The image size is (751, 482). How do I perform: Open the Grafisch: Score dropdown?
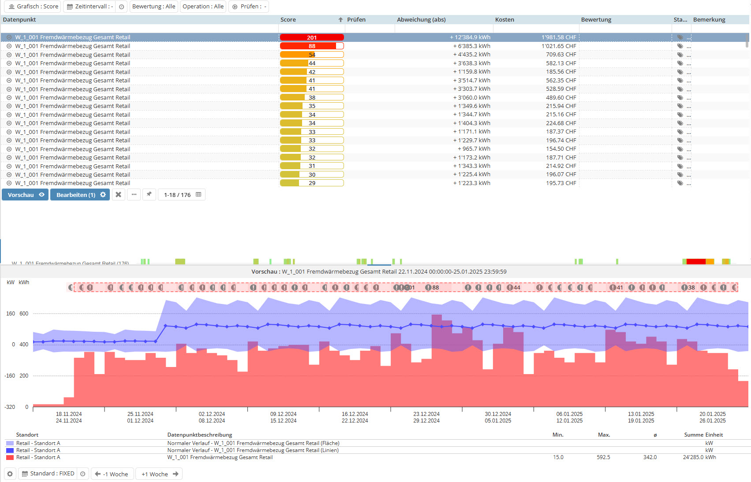[x=33, y=7]
